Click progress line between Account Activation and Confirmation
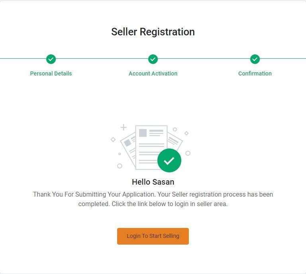 click(204, 58)
